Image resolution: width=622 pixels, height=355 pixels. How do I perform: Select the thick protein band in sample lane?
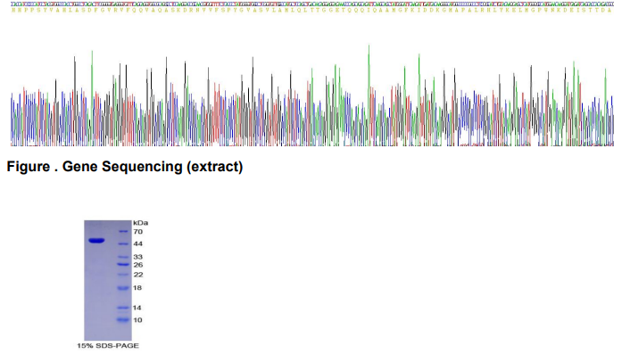96,240
